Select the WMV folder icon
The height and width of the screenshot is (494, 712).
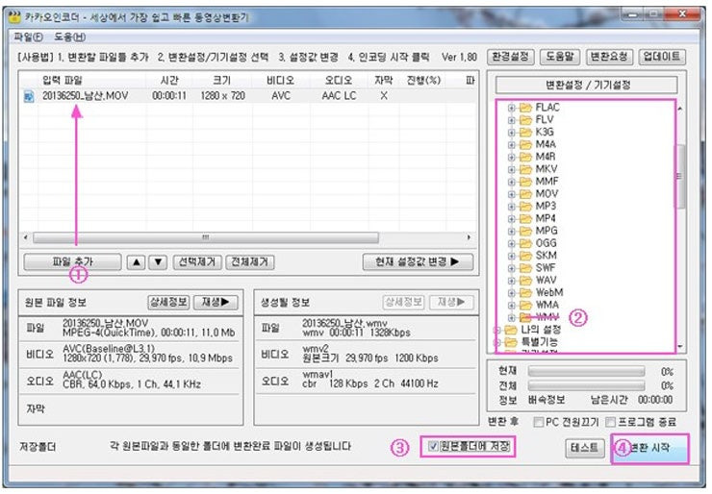[x=525, y=317]
